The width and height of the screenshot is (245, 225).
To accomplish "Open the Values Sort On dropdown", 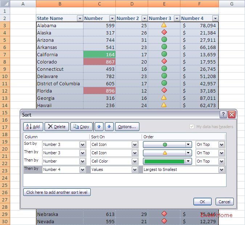I will pyautogui.click(x=135, y=169).
